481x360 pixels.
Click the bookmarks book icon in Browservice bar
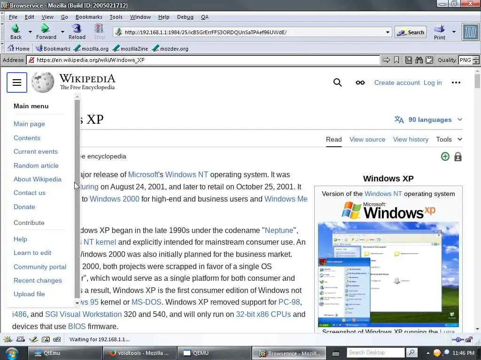409,60
